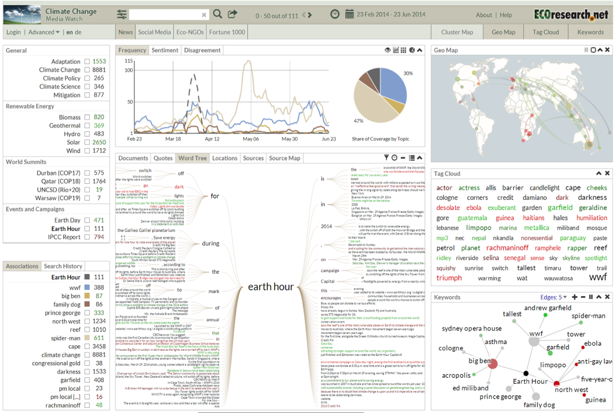The height and width of the screenshot is (413, 615).
Task: Close the Tag Cloud panel
Action: 607,173
